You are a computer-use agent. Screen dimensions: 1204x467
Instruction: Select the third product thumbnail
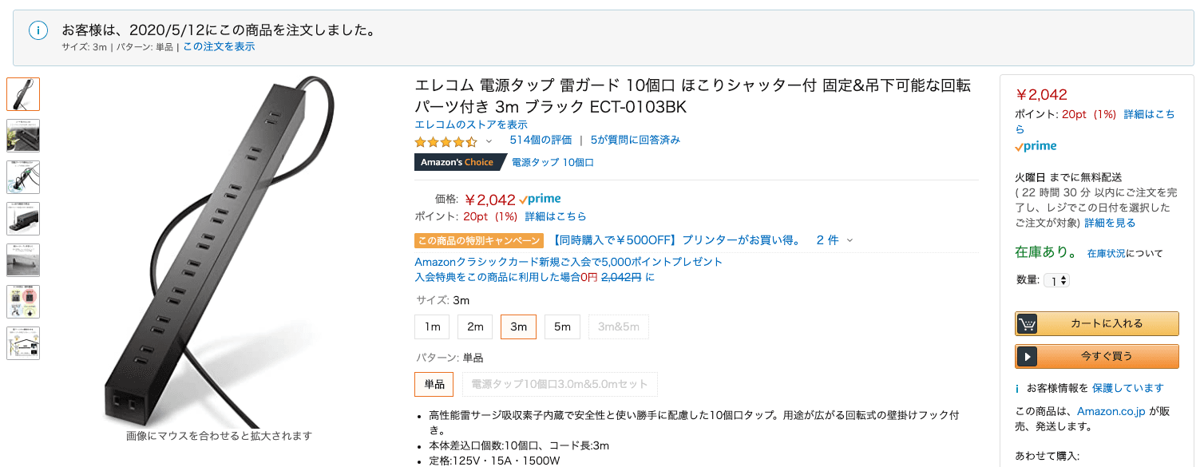(x=23, y=177)
